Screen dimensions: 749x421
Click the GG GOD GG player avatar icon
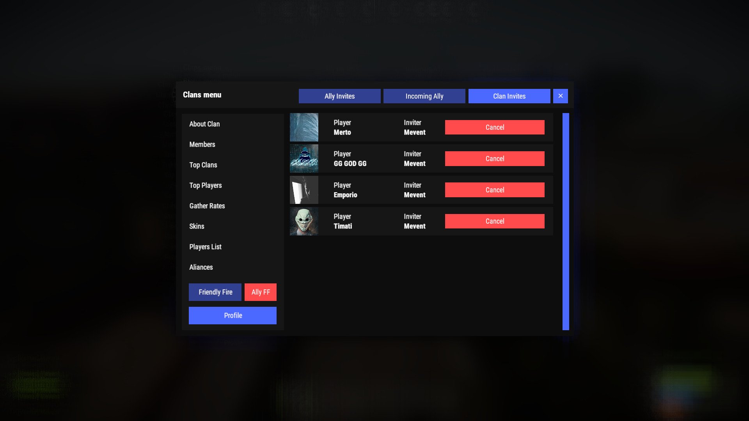point(304,158)
